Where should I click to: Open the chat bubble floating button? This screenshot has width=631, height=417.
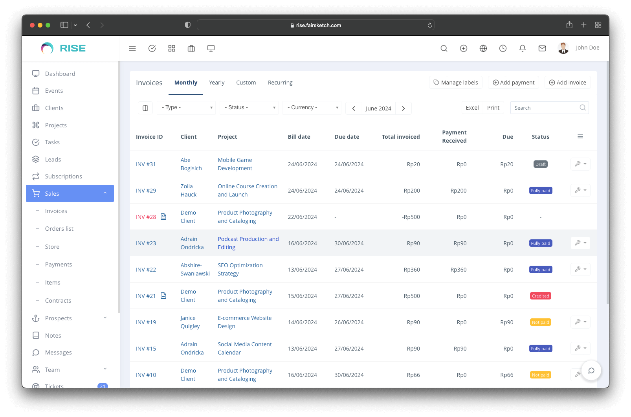591,371
